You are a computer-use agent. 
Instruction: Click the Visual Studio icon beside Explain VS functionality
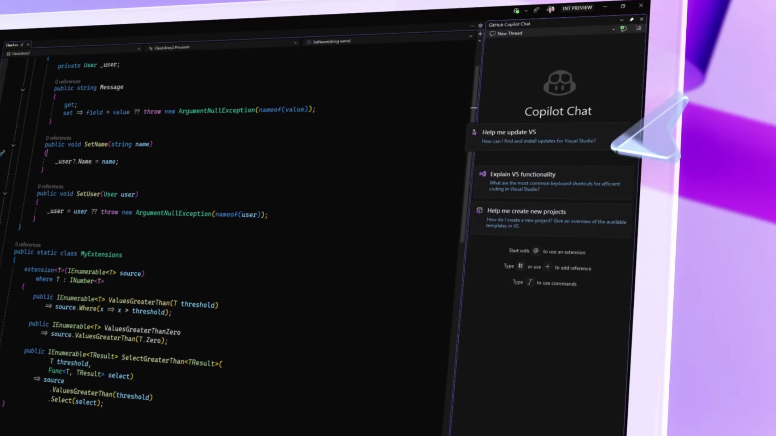[x=483, y=174]
